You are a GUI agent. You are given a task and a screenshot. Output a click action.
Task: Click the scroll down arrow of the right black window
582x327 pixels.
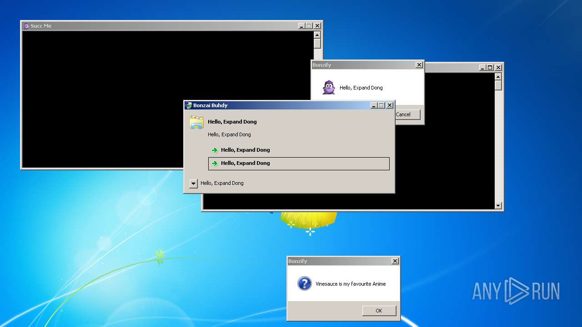(x=498, y=206)
